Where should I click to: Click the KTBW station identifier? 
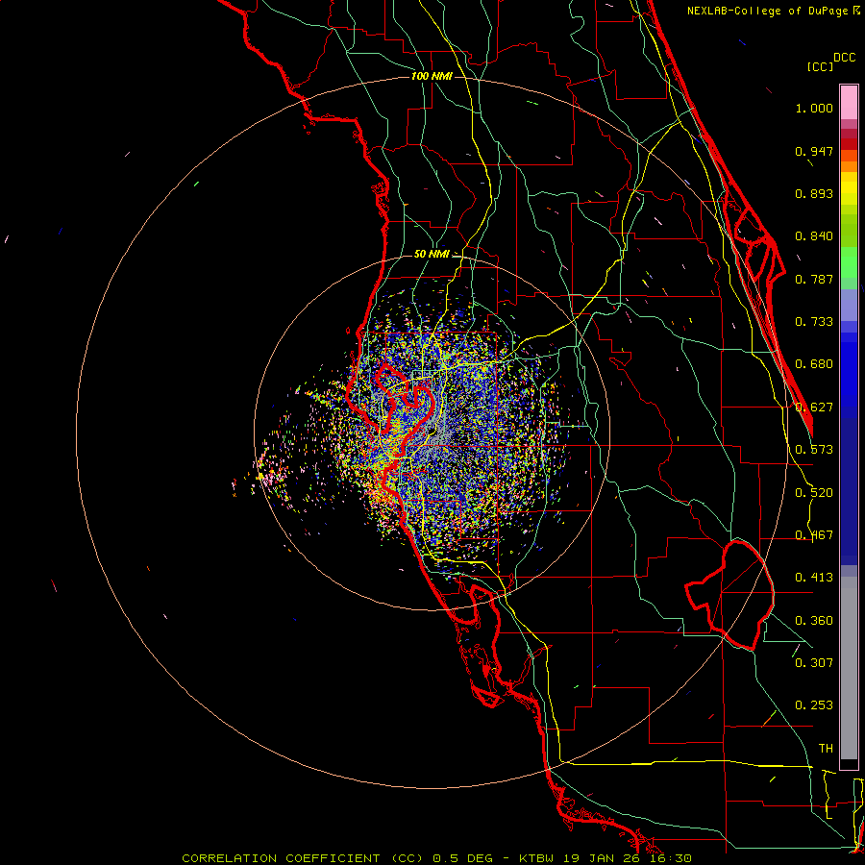[535, 858]
